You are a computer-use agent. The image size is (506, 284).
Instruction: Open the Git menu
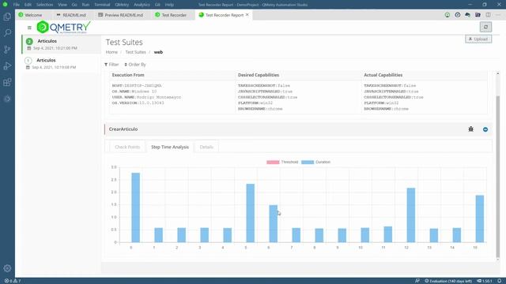click(157, 5)
